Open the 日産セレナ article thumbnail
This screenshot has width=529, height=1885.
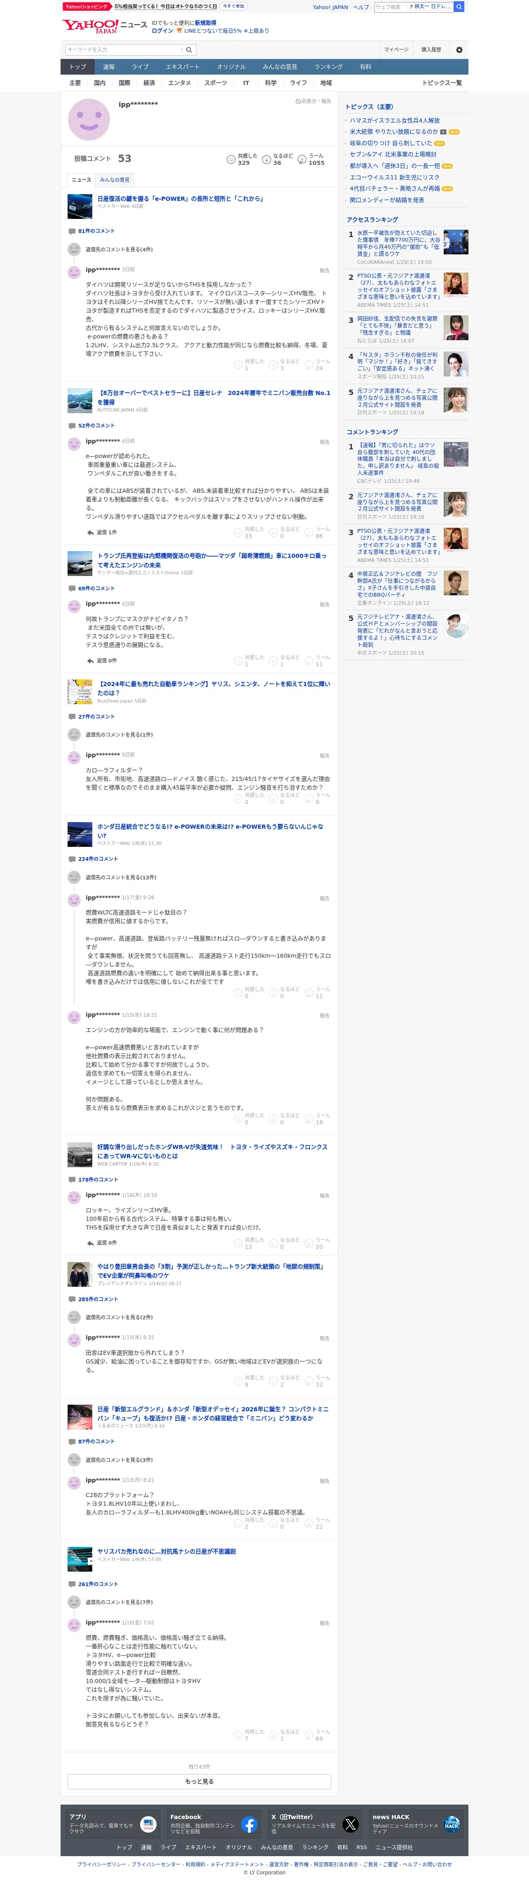80,400
